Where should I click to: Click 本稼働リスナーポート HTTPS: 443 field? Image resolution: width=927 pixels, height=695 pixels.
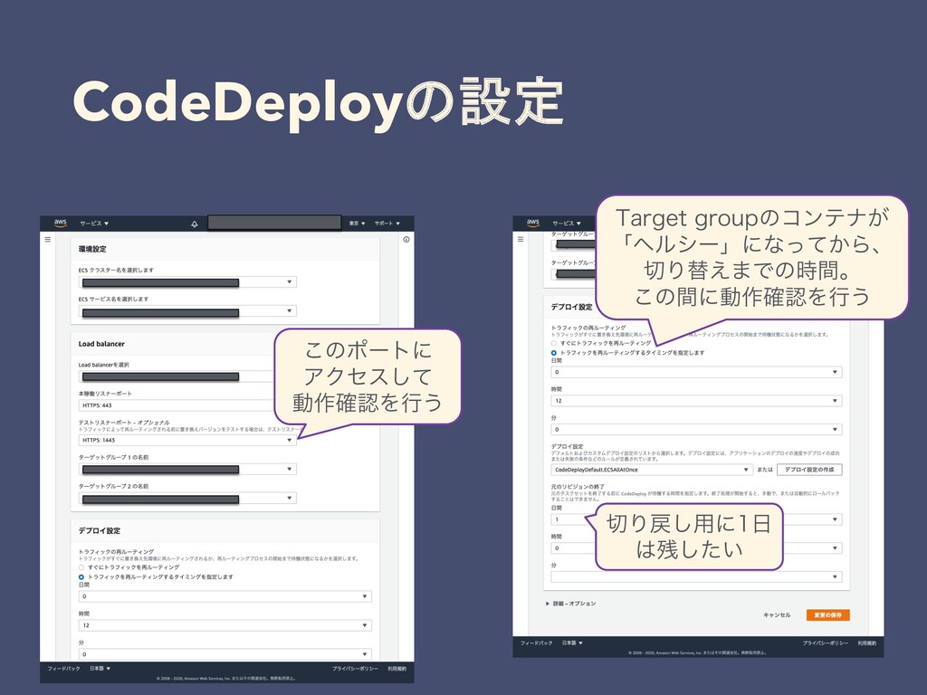point(177,405)
